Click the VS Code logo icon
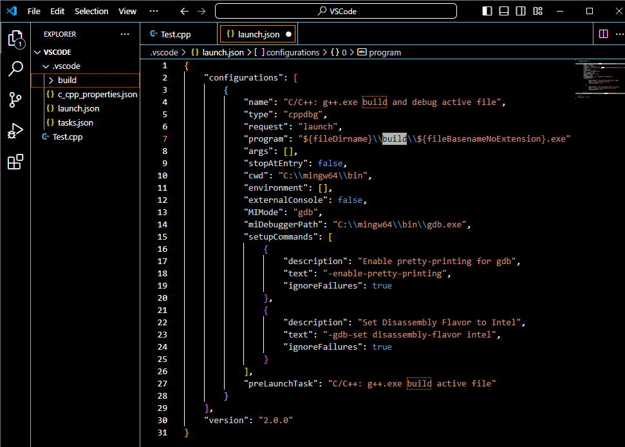Viewport: 625px width, 447px height. coord(12,11)
